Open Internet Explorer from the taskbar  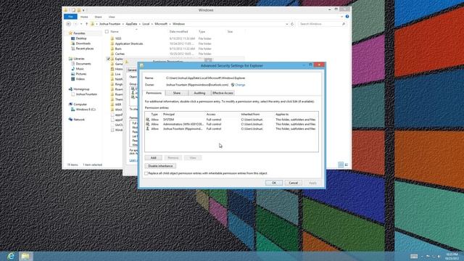[x=11, y=256]
